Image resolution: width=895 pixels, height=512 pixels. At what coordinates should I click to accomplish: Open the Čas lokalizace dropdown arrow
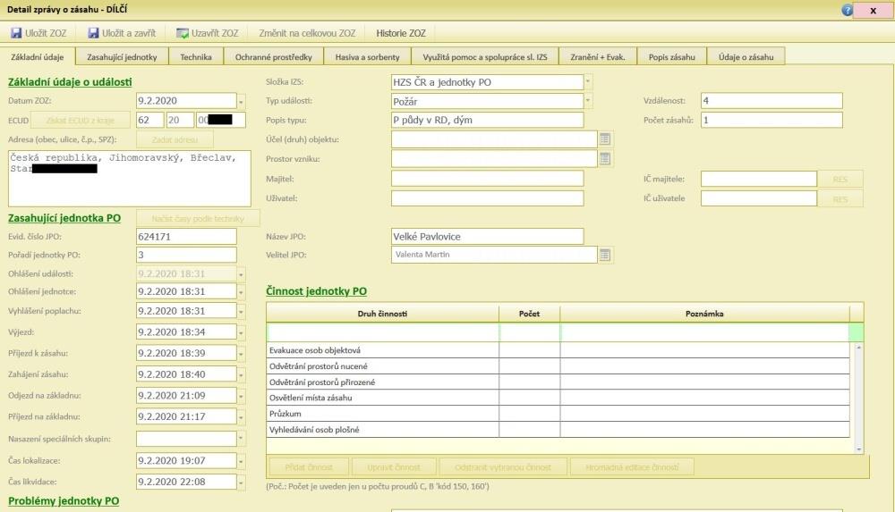pyautogui.click(x=241, y=461)
